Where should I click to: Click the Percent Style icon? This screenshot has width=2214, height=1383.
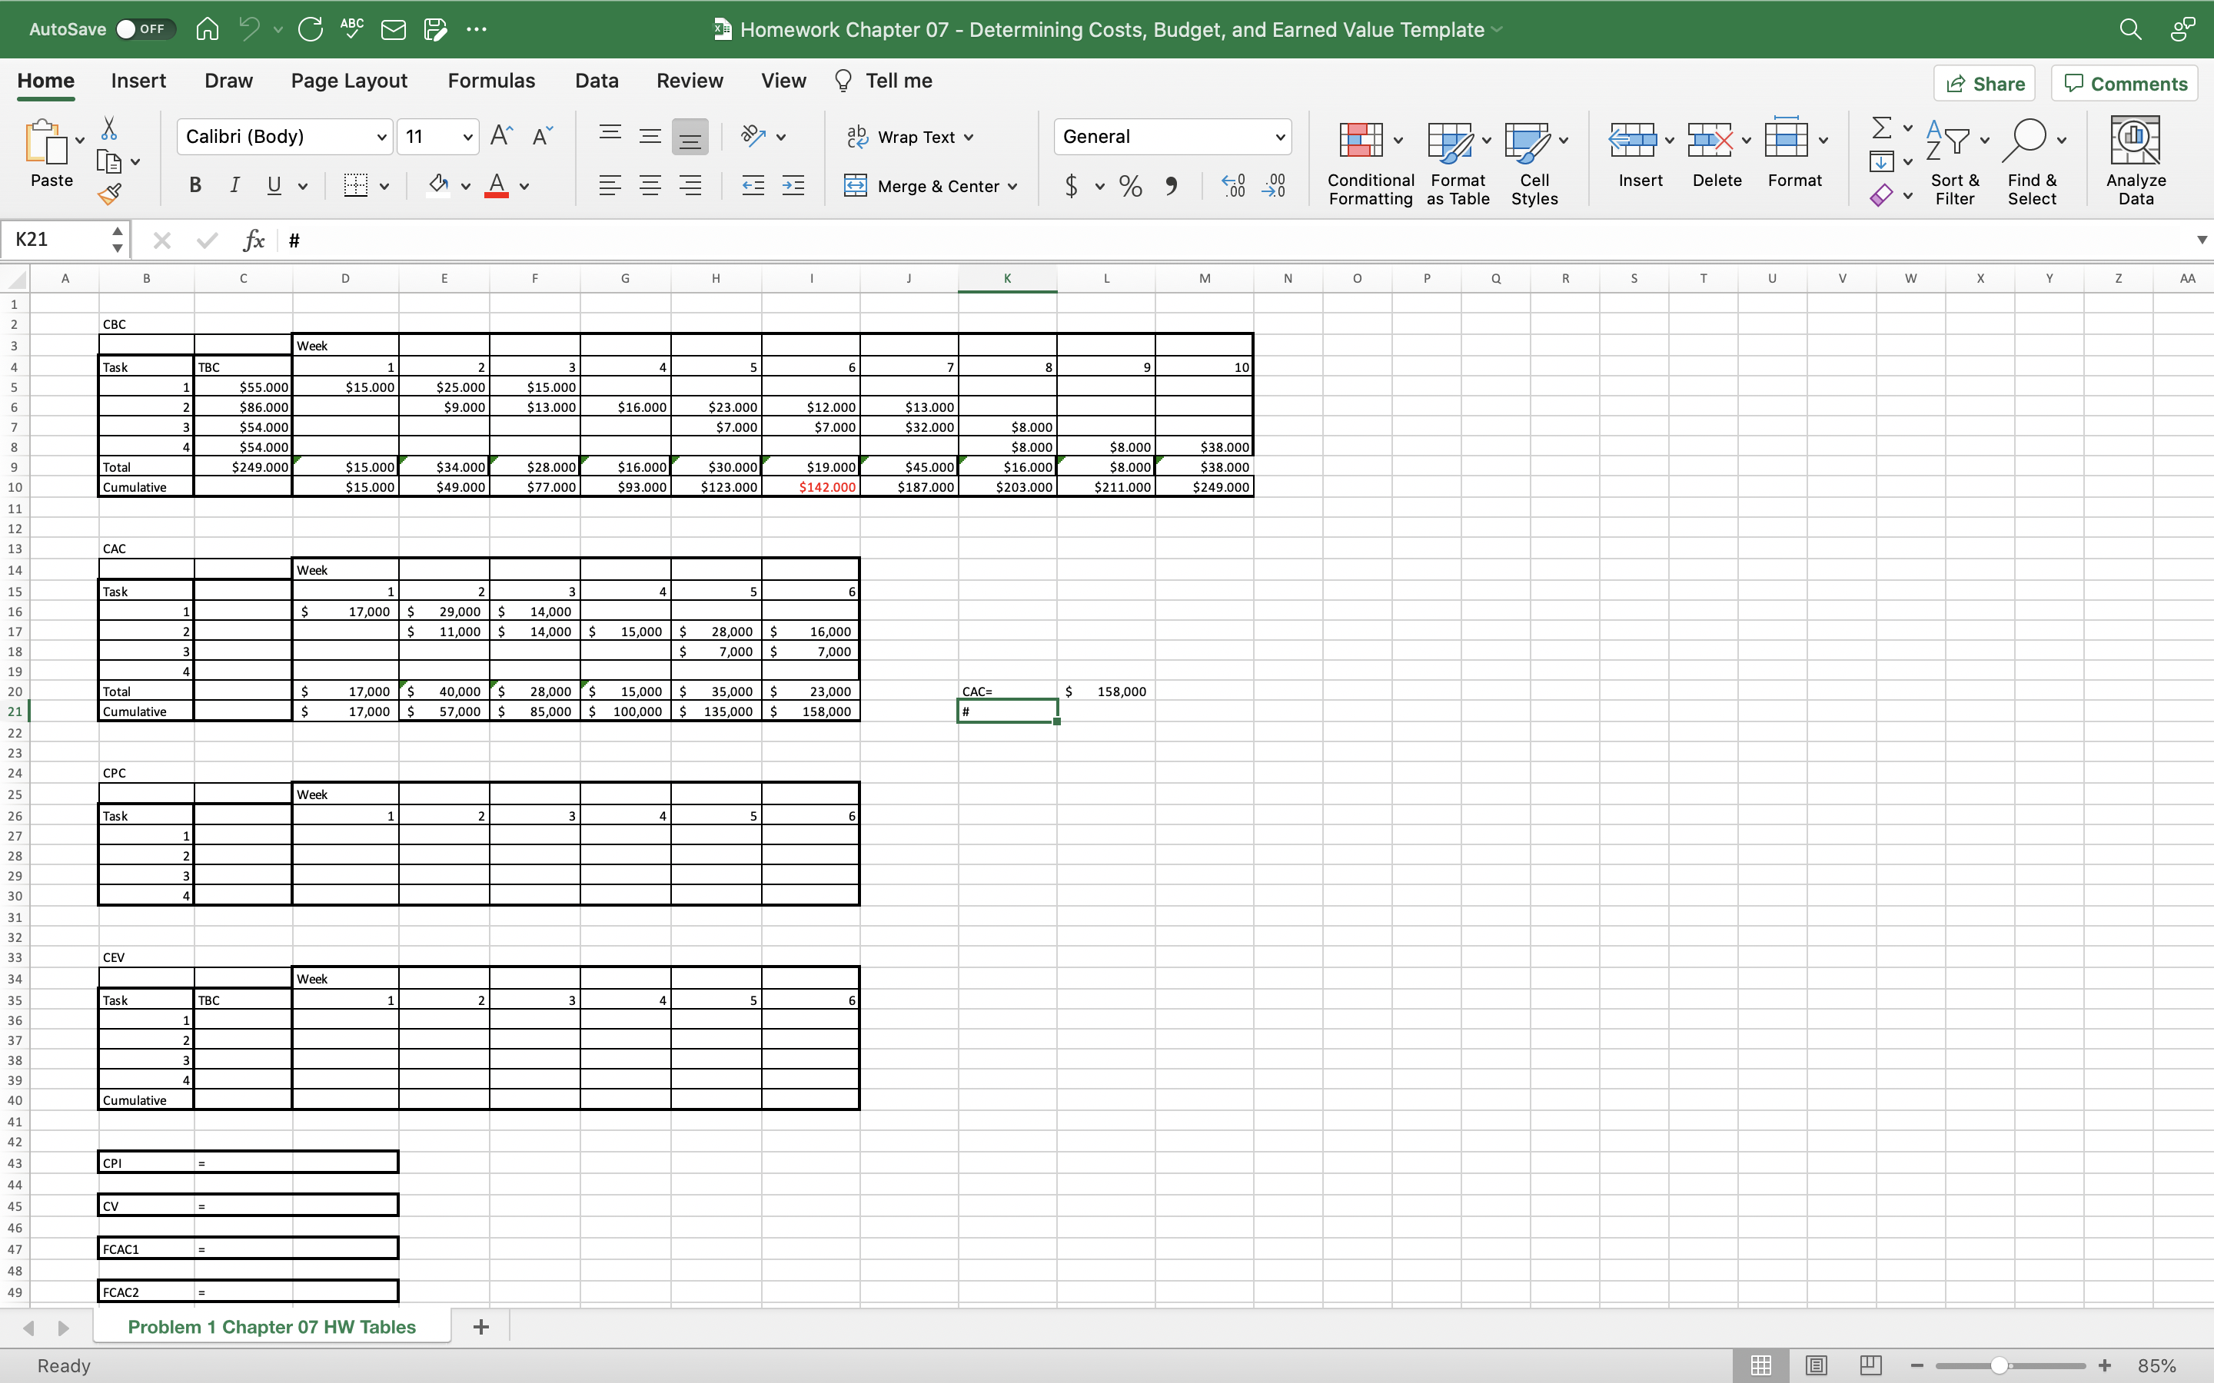(x=1131, y=187)
